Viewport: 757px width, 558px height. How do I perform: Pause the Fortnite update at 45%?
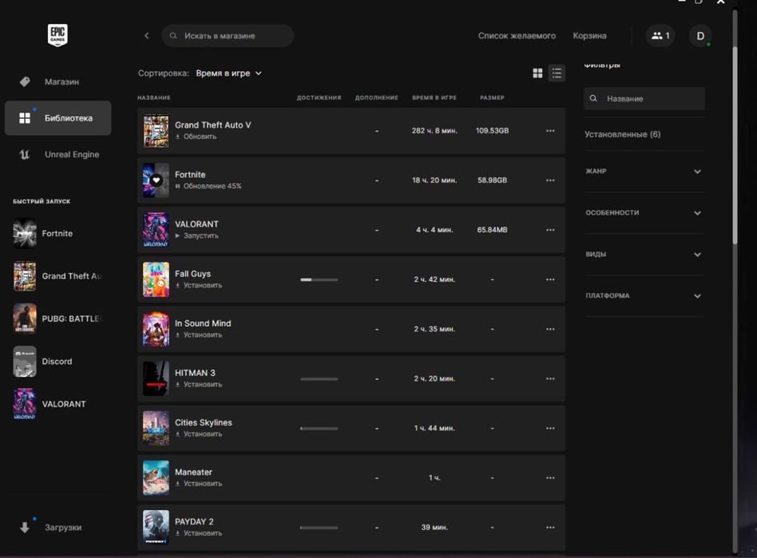tap(208, 186)
